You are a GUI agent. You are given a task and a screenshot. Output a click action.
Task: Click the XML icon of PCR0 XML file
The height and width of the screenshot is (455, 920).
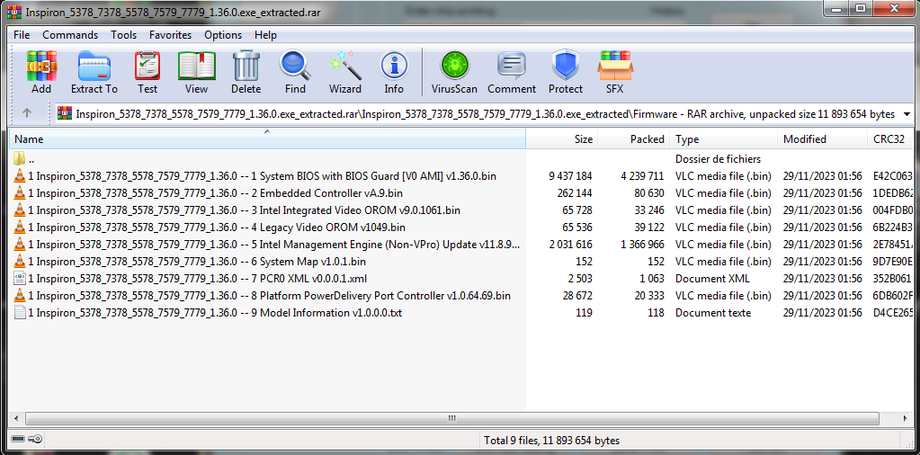coord(20,279)
